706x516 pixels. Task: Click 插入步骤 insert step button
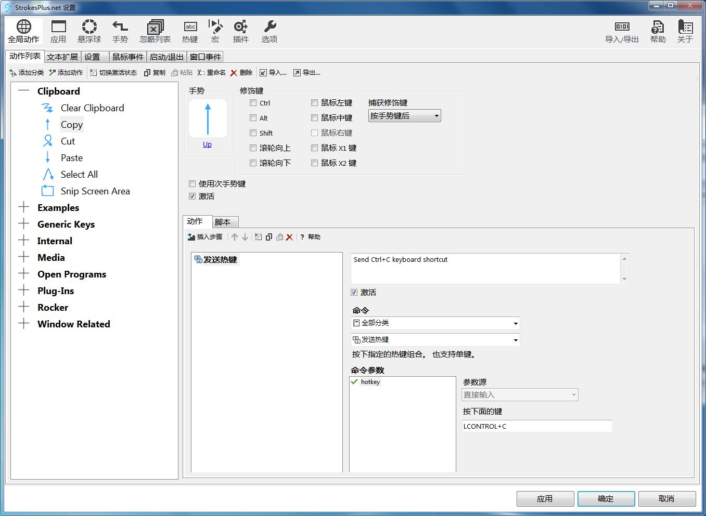pyautogui.click(x=205, y=237)
